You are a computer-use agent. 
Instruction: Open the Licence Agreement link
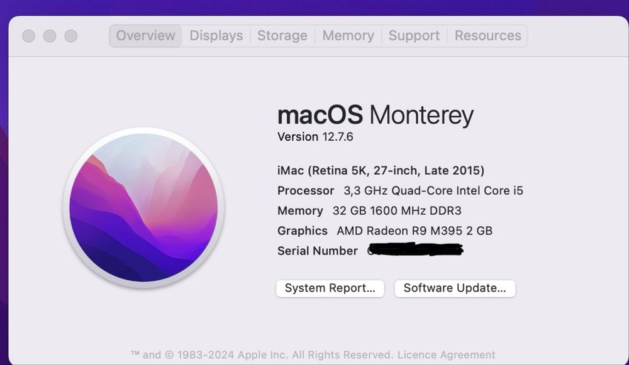pyautogui.click(x=446, y=355)
